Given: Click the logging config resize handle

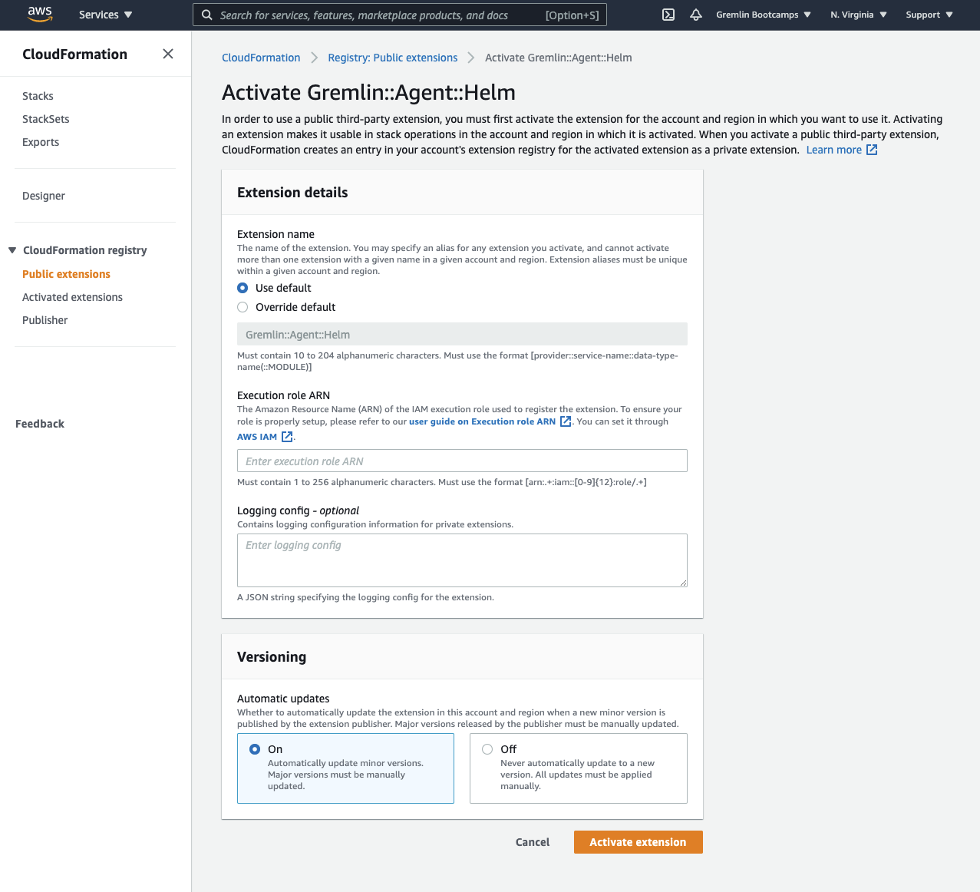Looking at the screenshot, I should (x=682, y=582).
